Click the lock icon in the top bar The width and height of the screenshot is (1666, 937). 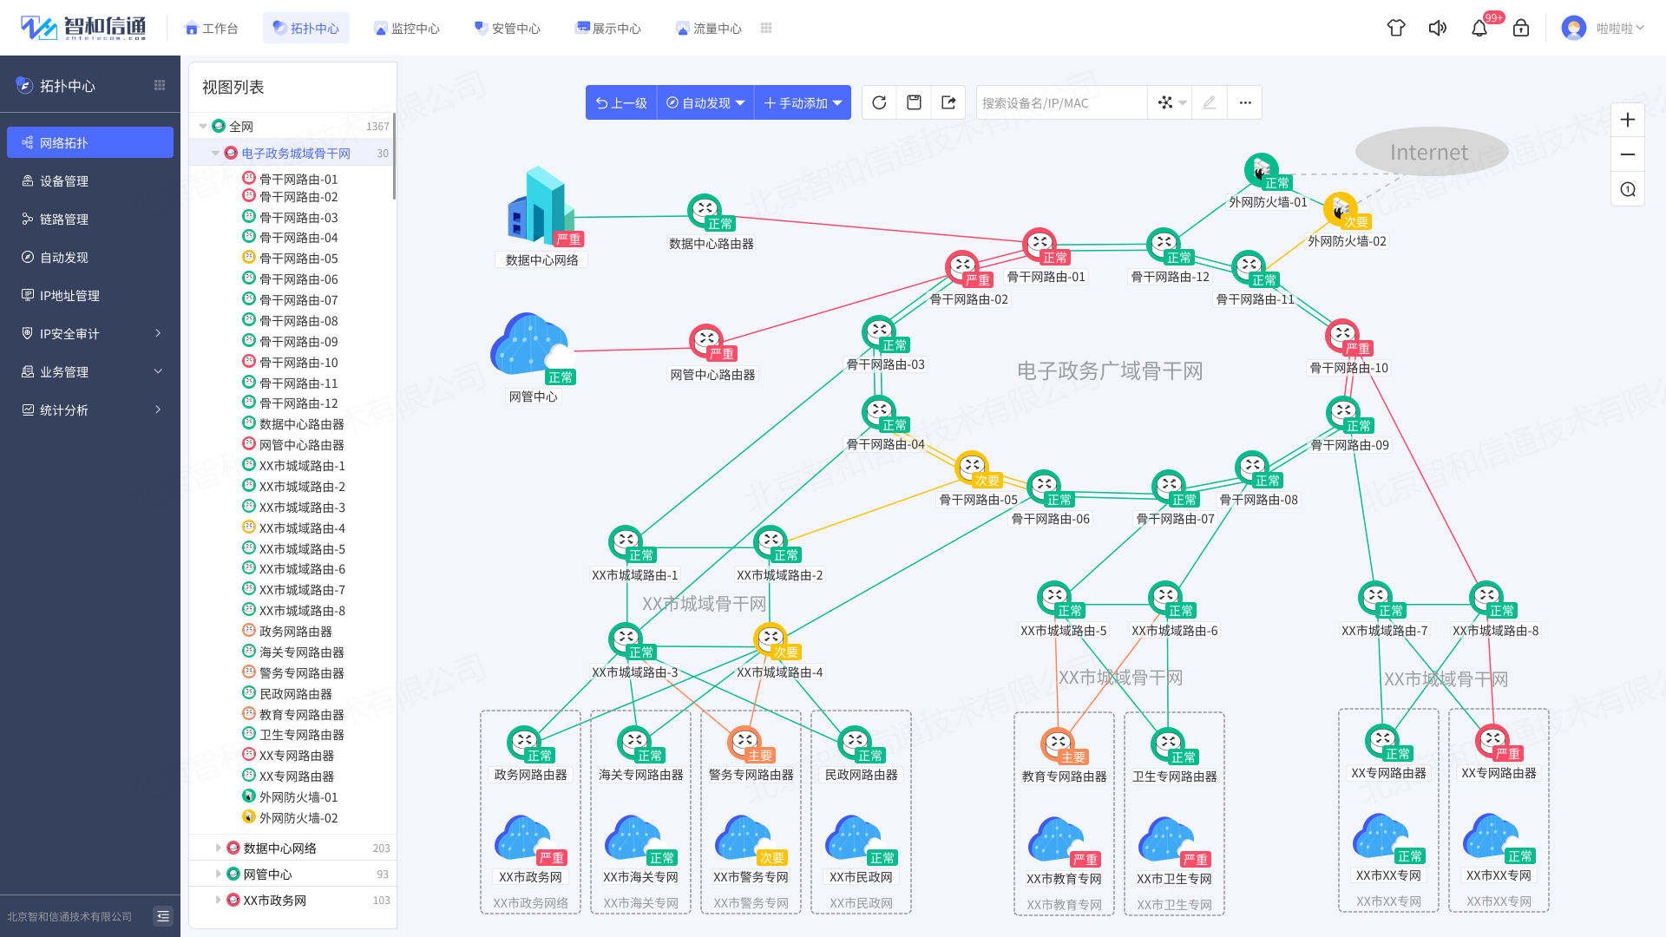1521,28
